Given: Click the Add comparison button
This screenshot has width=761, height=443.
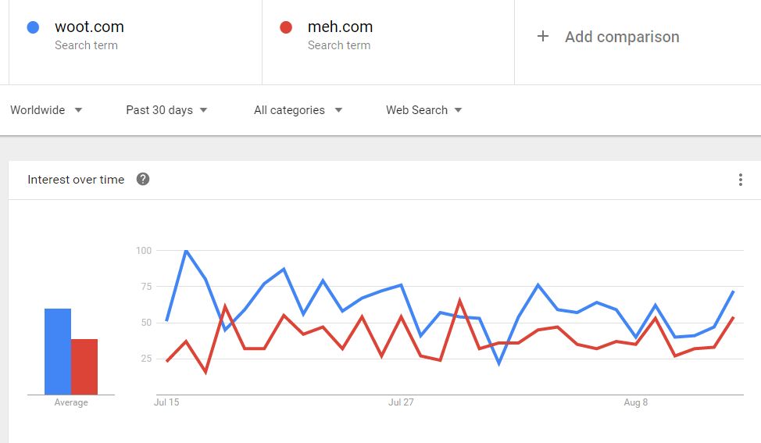Looking at the screenshot, I should (x=622, y=37).
